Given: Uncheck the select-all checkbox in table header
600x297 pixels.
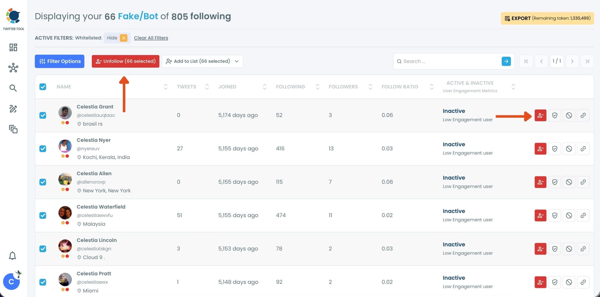Looking at the screenshot, I should pyautogui.click(x=43, y=87).
